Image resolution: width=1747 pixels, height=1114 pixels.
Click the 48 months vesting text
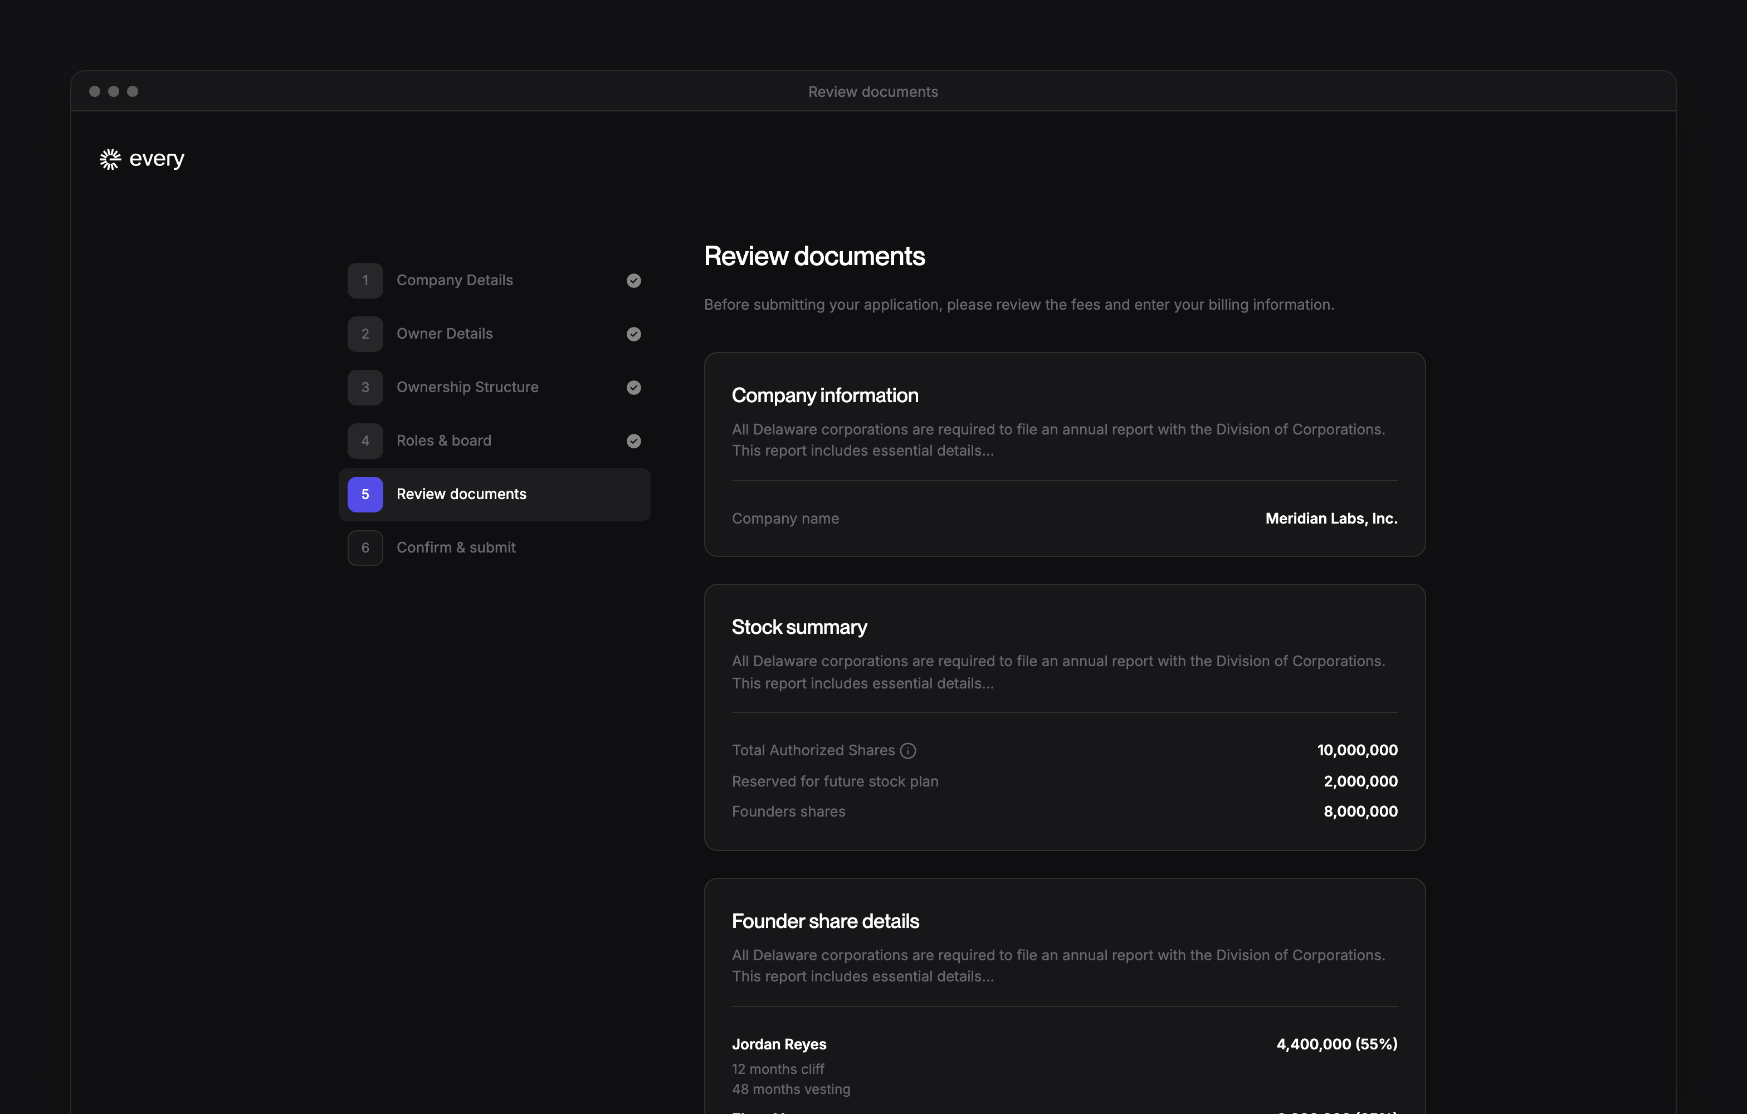[x=791, y=1089]
